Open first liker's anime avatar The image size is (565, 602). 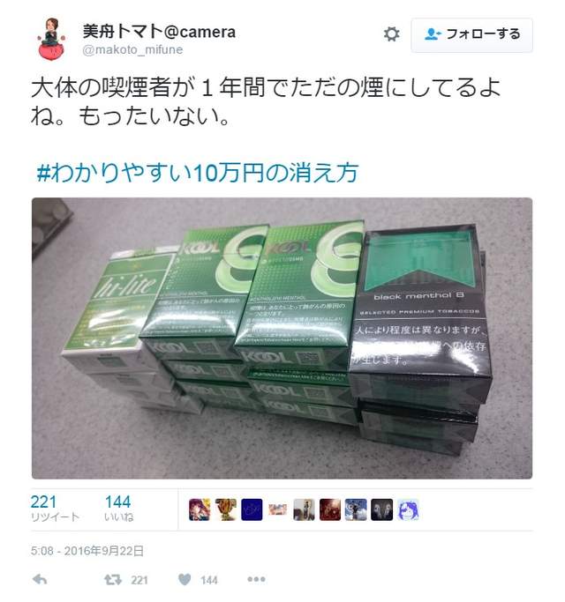[200, 509]
